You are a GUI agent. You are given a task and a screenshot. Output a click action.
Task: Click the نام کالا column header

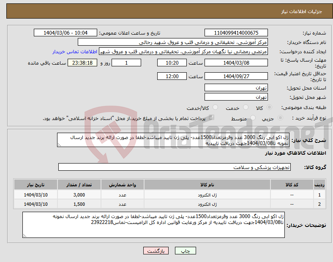(207, 185)
